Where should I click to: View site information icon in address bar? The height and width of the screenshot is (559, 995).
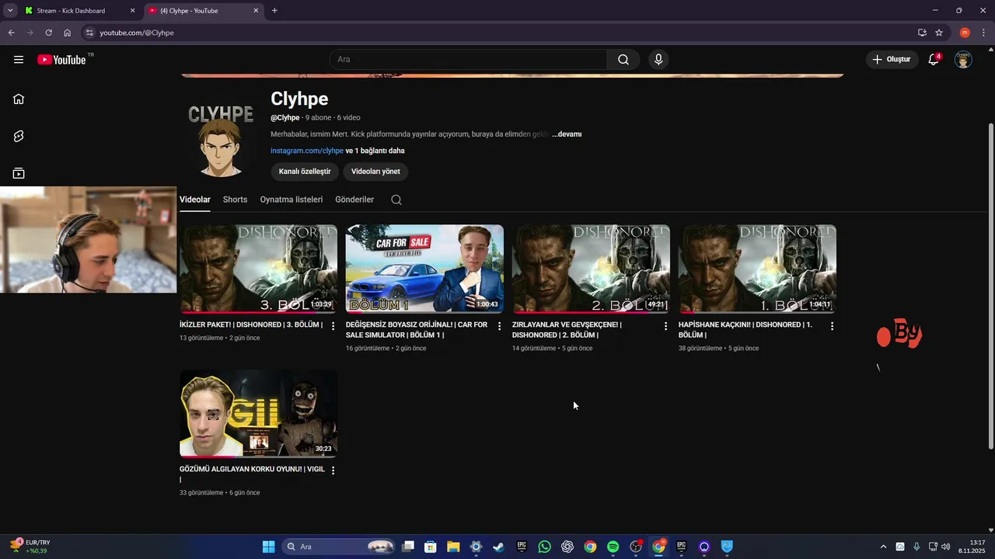89,33
